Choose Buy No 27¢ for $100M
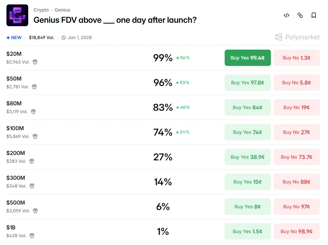 [296, 132]
